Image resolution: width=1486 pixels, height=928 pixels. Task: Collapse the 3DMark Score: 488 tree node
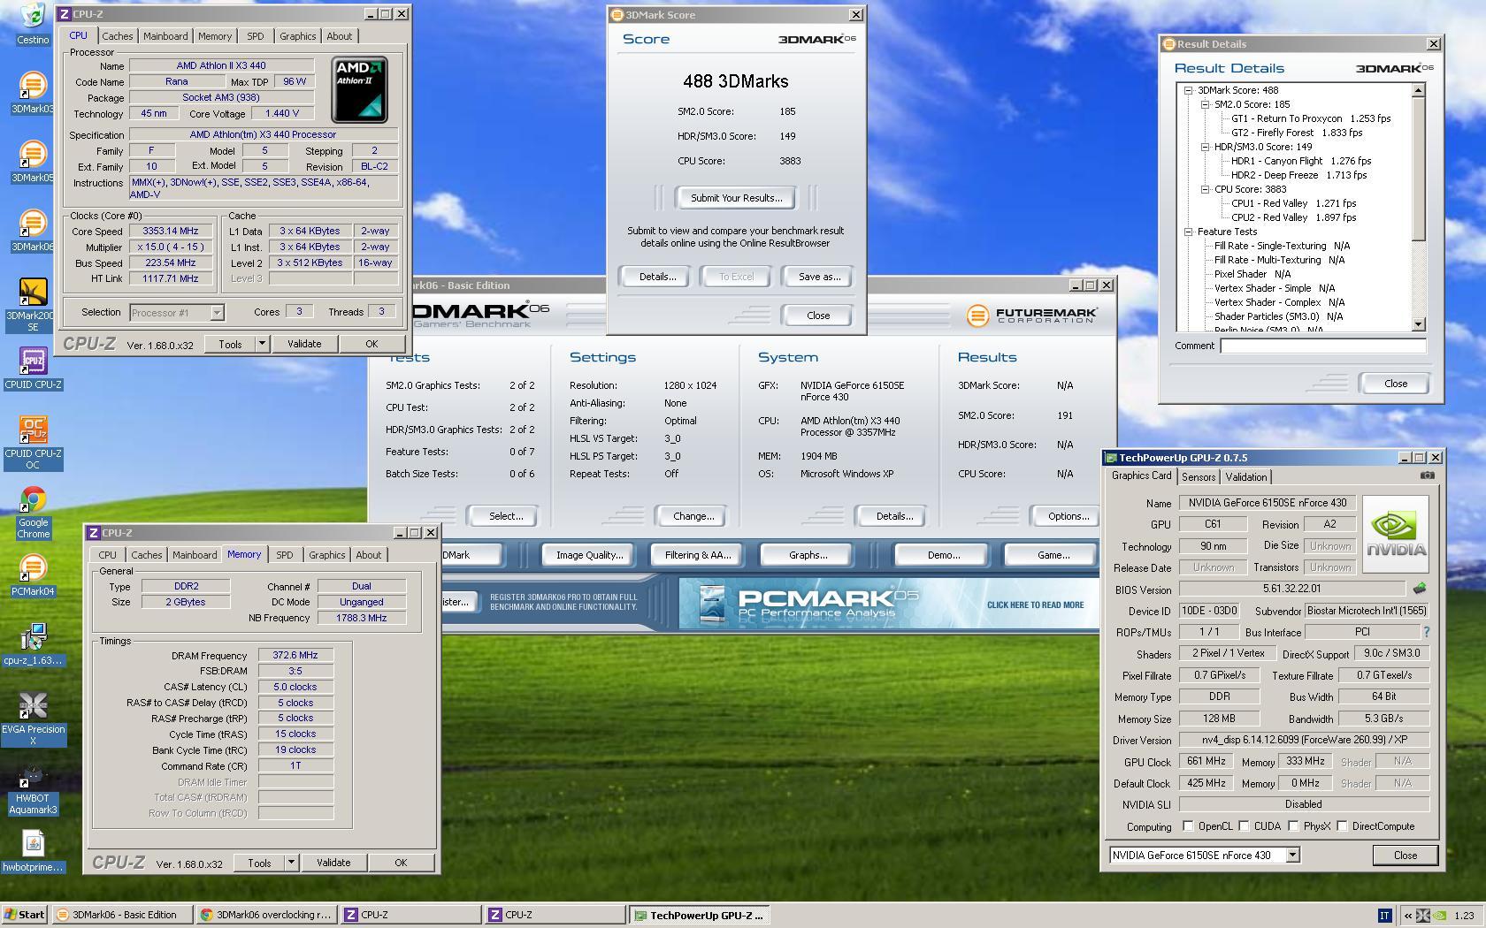[x=1189, y=90]
